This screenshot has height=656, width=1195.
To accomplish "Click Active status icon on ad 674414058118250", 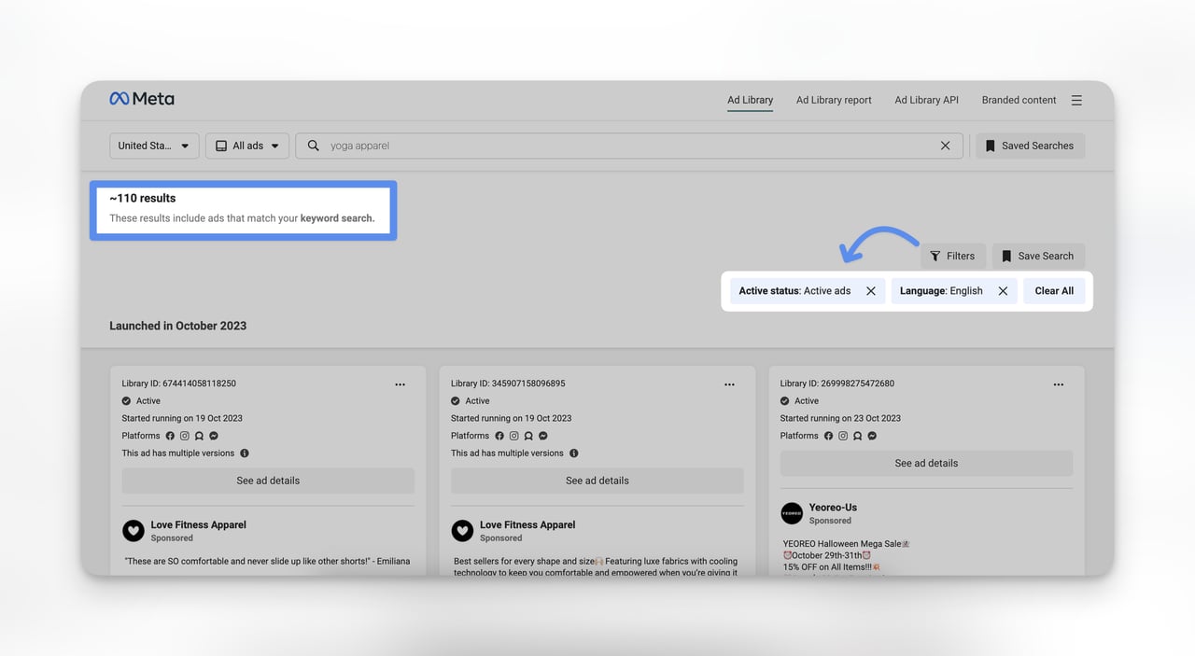I will tap(126, 401).
